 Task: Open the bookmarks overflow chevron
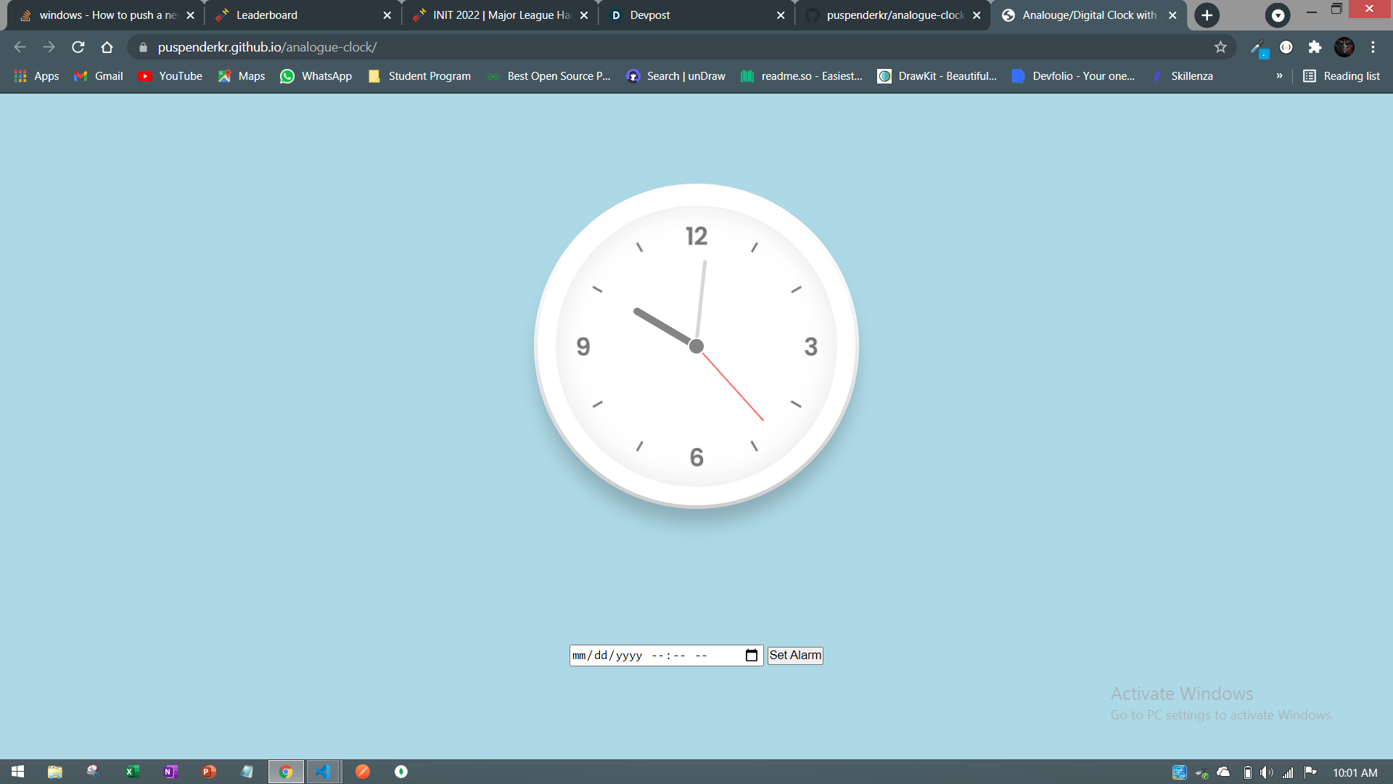(1280, 75)
